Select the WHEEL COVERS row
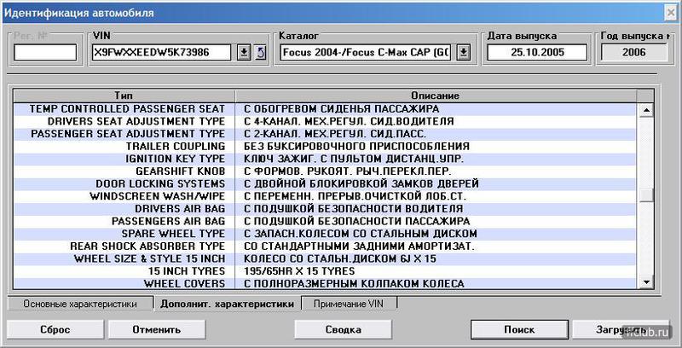682x348 pixels. 327,284
